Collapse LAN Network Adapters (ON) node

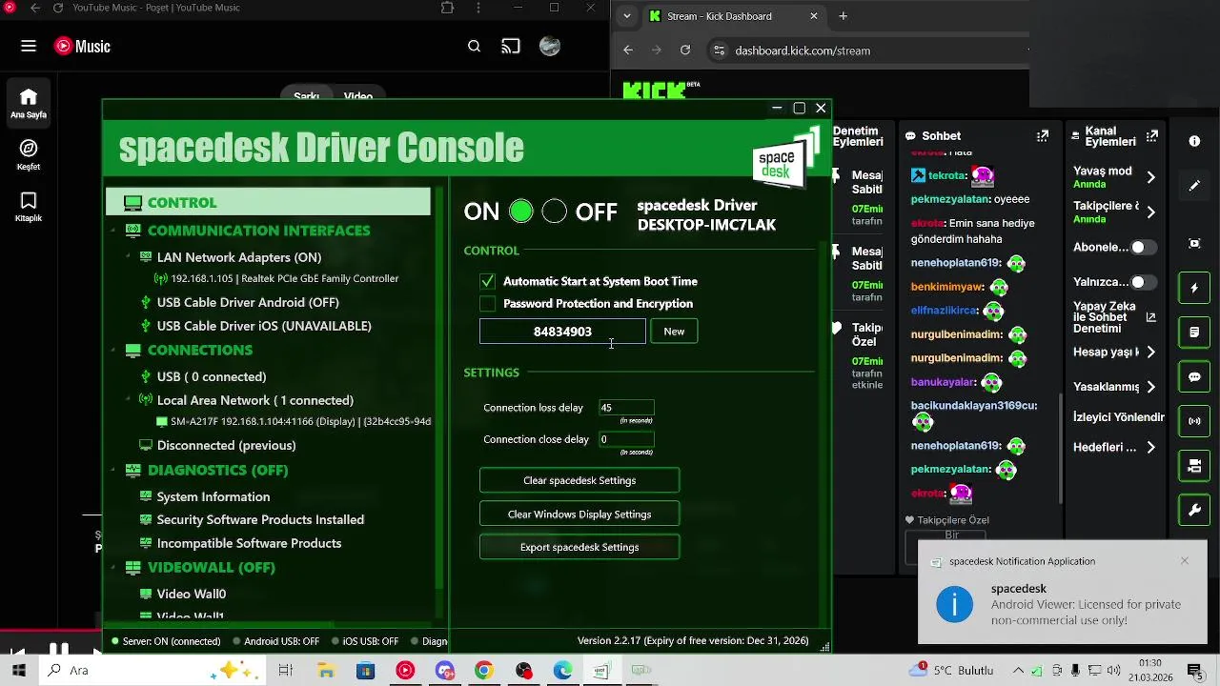[128, 257]
